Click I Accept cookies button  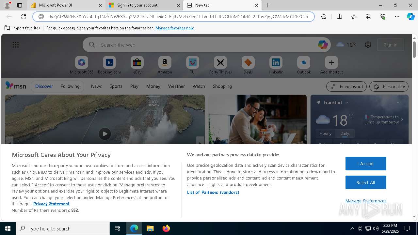click(366, 164)
